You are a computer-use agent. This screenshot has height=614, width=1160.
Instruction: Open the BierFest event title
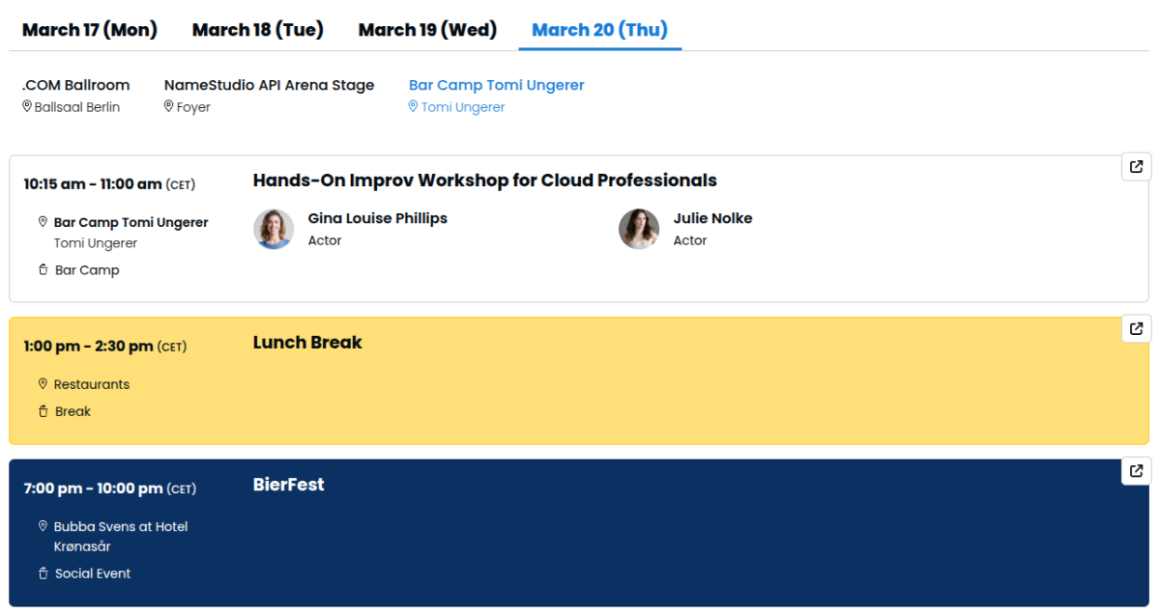[x=288, y=485]
